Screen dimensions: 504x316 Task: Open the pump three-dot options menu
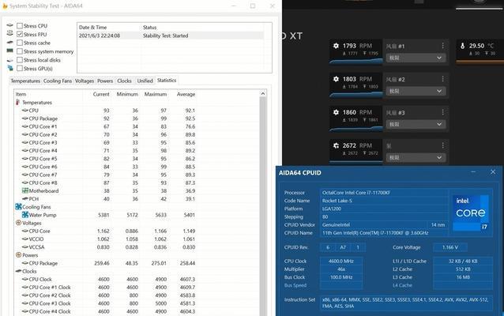pos(442,145)
